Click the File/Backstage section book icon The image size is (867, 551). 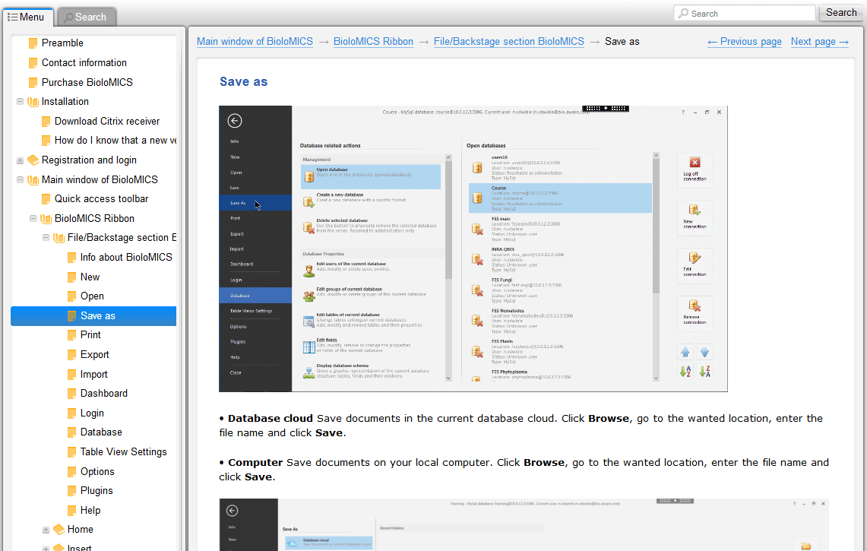click(59, 238)
